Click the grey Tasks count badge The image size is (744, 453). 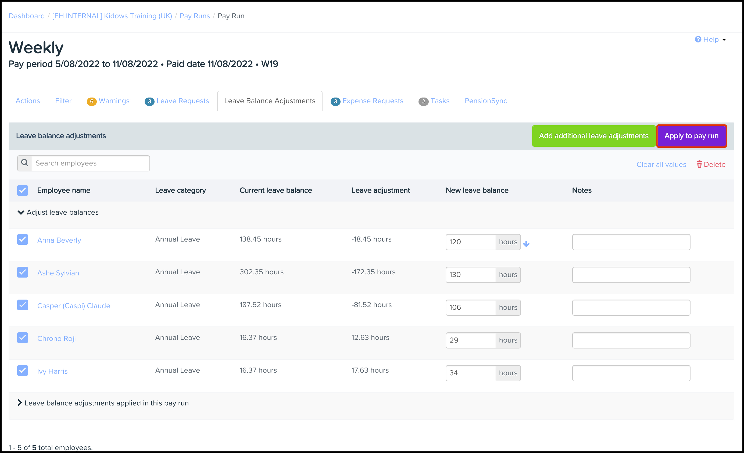(x=423, y=101)
